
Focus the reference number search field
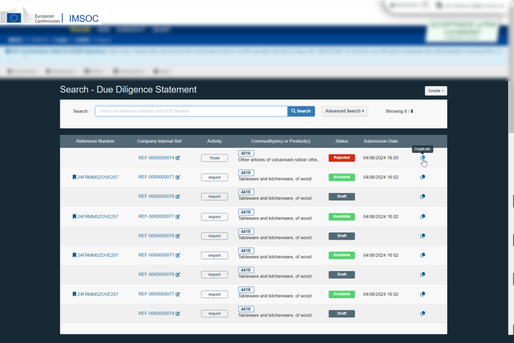point(191,111)
